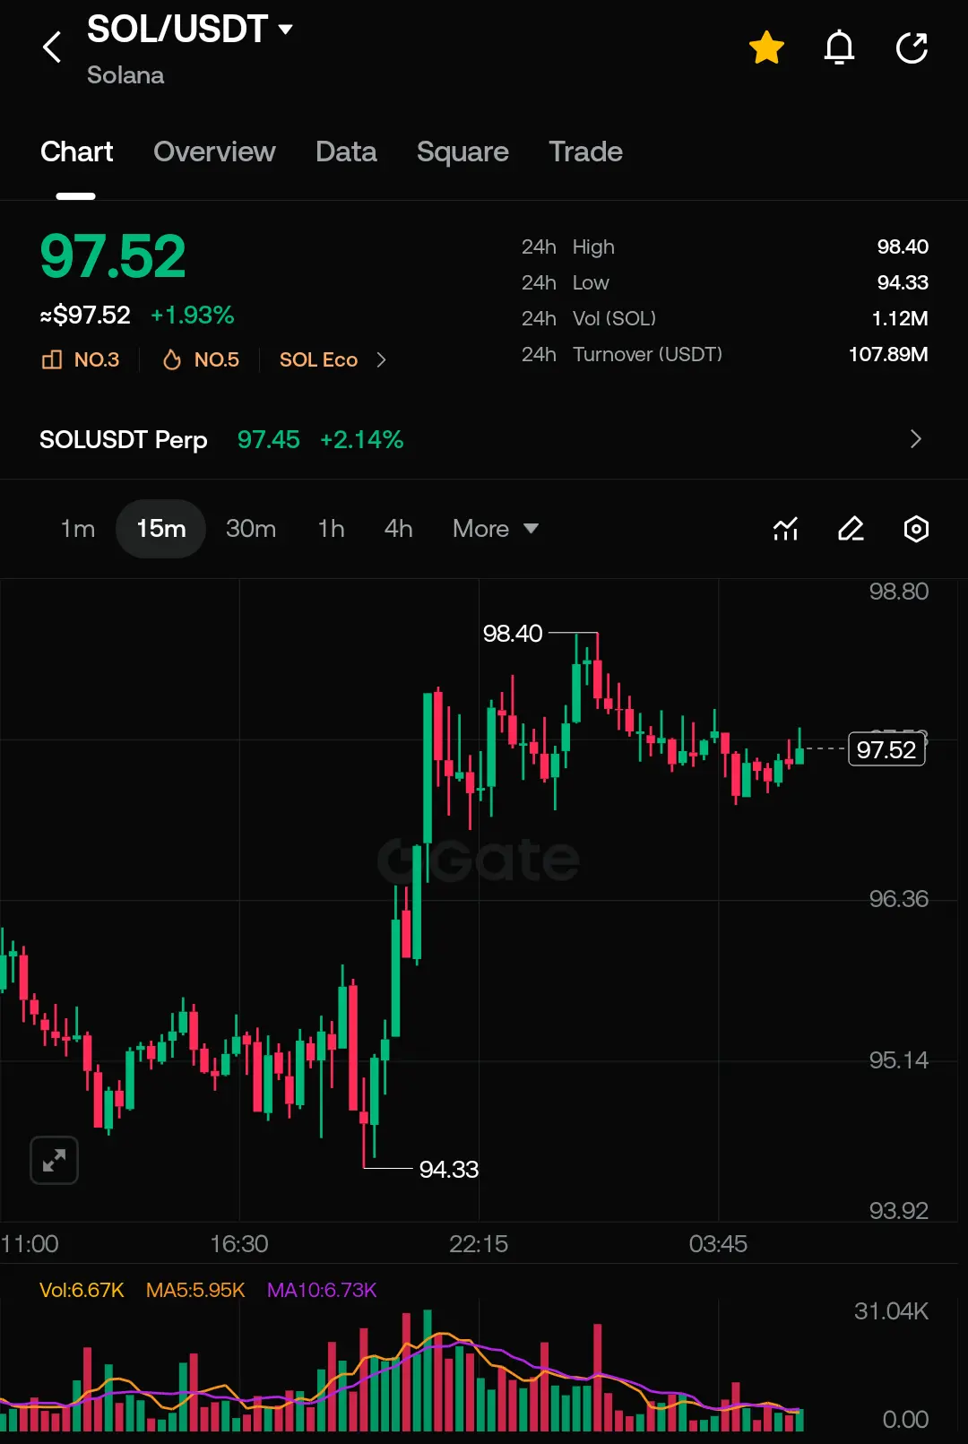Open the drawing tools pencil icon
The width and height of the screenshot is (968, 1444).
(x=851, y=529)
